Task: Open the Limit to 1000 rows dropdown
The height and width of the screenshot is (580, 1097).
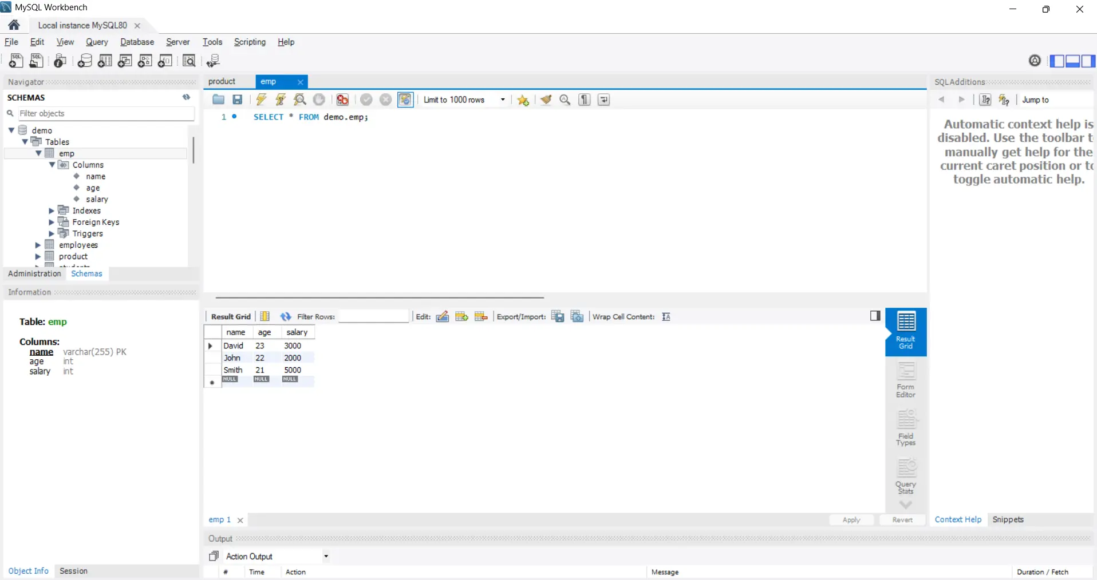Action: pos(502,100)
